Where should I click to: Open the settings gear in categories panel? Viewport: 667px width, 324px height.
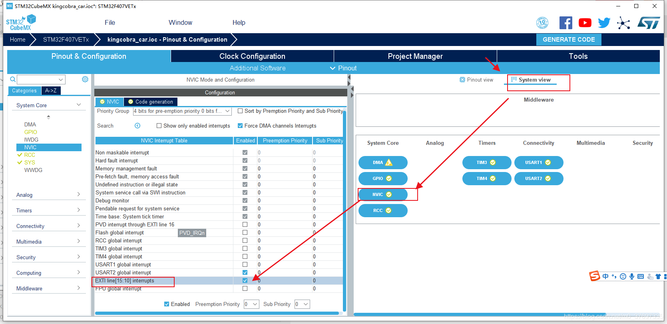click(85, 79)
